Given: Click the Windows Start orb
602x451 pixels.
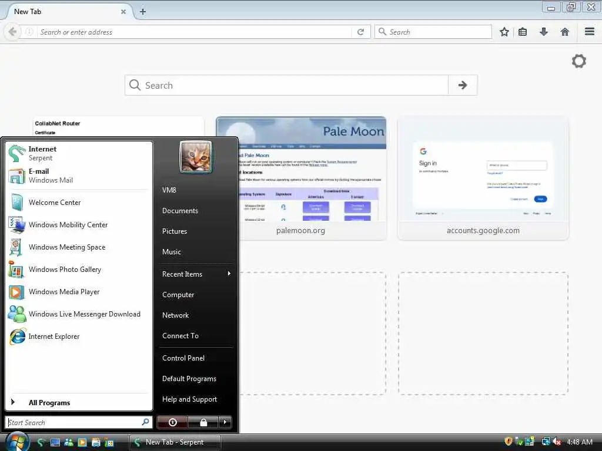Looking at the screenshot, I should click(x=17, y=442).
